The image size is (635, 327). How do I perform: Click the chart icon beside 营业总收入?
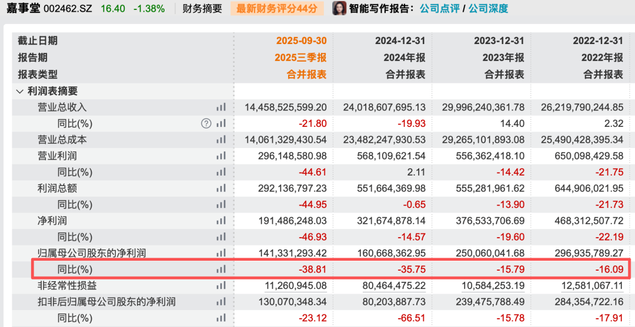click(x=221, y=107)
